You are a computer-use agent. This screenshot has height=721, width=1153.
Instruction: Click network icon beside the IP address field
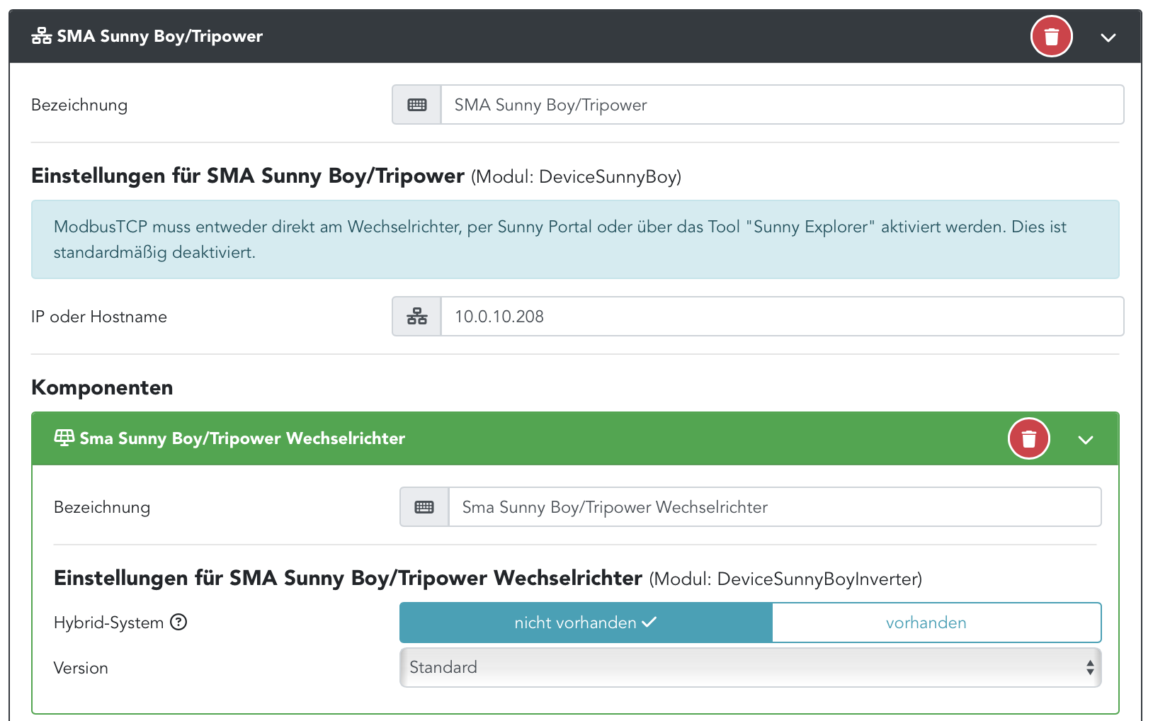click(417, 317)
